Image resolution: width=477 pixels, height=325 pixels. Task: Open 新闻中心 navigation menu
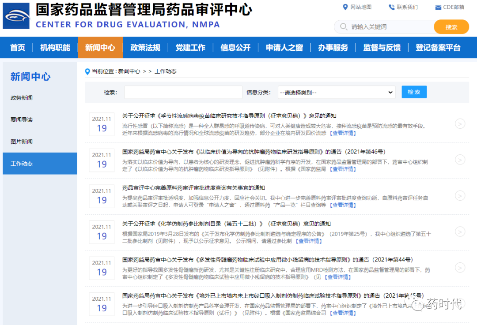coord(100,48)
